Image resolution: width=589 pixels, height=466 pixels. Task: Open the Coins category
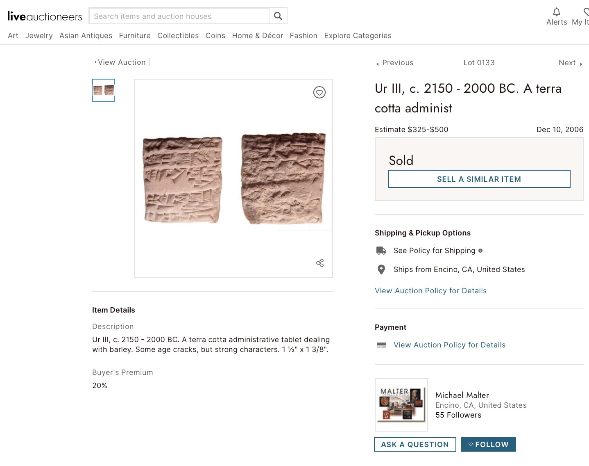pyautogui.click(x=215, y=36)
